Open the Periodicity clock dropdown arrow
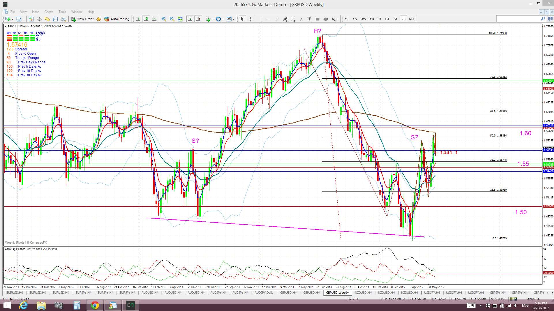 point(223,19)
